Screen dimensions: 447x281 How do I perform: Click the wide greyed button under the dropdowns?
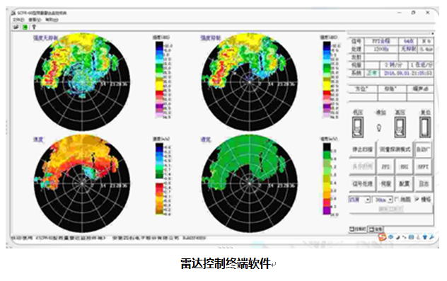pyautogui.click(x=391, y=209)
